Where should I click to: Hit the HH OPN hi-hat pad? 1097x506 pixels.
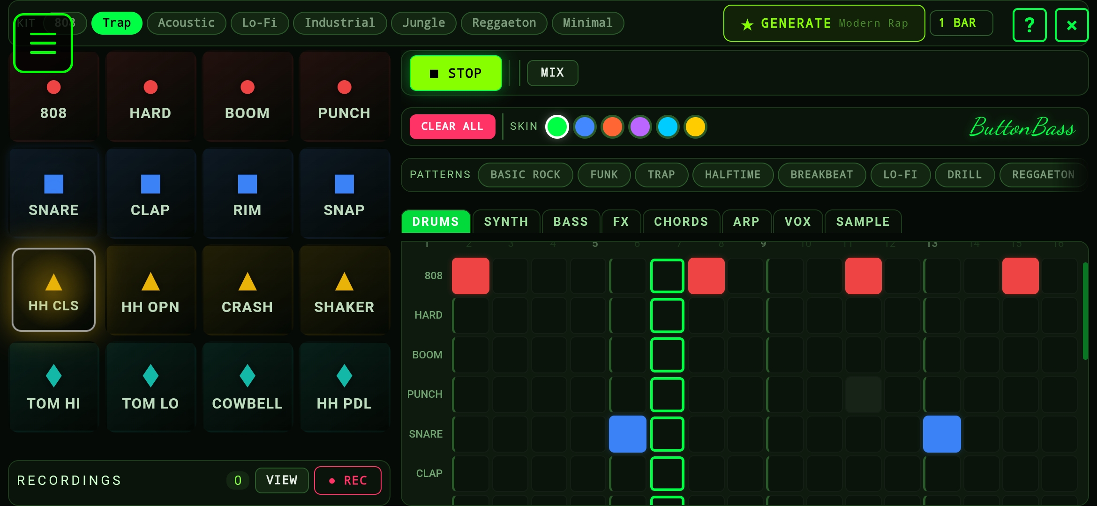pos(150,290)
